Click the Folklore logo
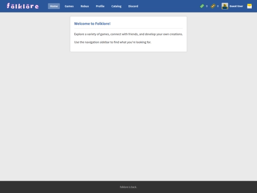The width and height of the screenshot is (257, 193). click(23, 6)
